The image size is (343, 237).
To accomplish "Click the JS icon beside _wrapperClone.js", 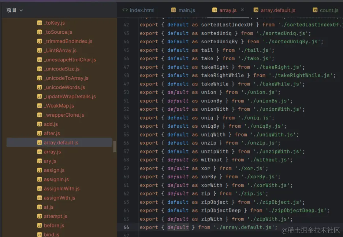I will pos(40,115).
